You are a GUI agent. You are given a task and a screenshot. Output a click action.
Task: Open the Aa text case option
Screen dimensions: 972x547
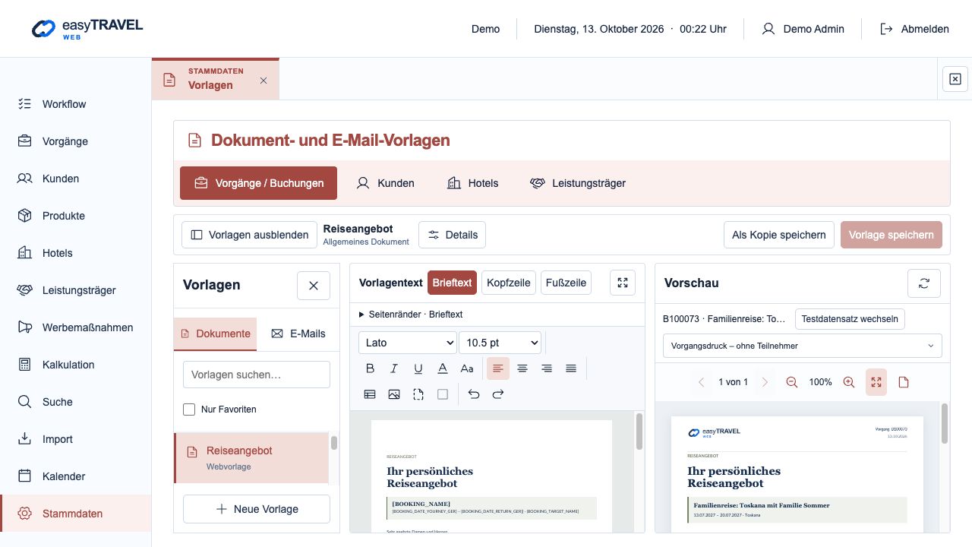(467, 368)
